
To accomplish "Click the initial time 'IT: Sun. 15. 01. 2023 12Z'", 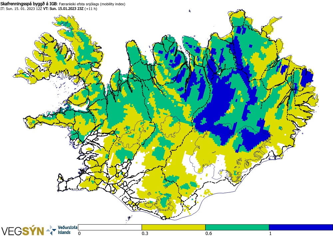I will 21,9.
